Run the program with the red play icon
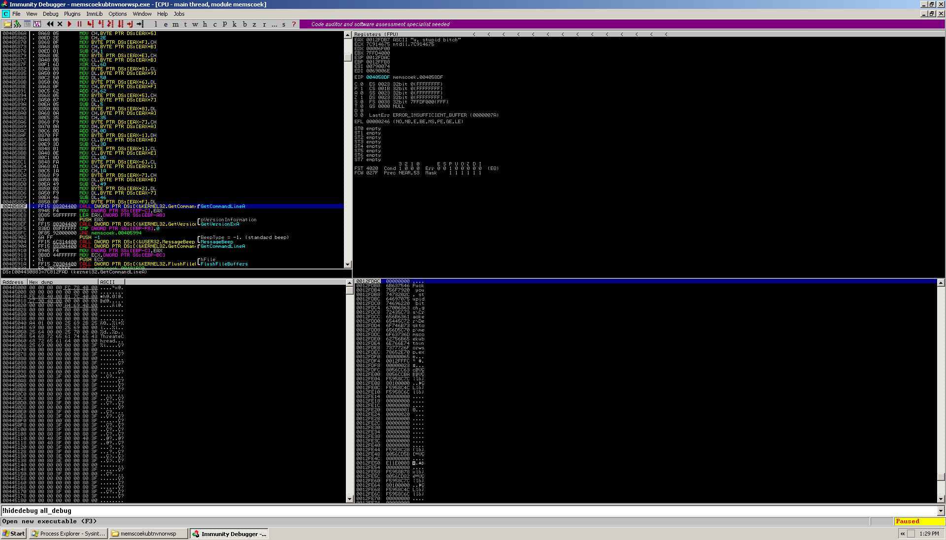This screenshot has width=946, height=540. coord(69,24)
